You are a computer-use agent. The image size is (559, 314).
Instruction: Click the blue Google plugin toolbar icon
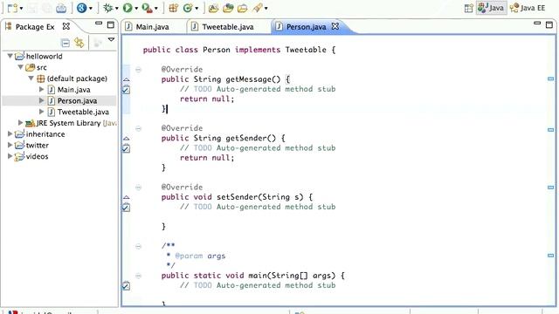click(81, 8)
